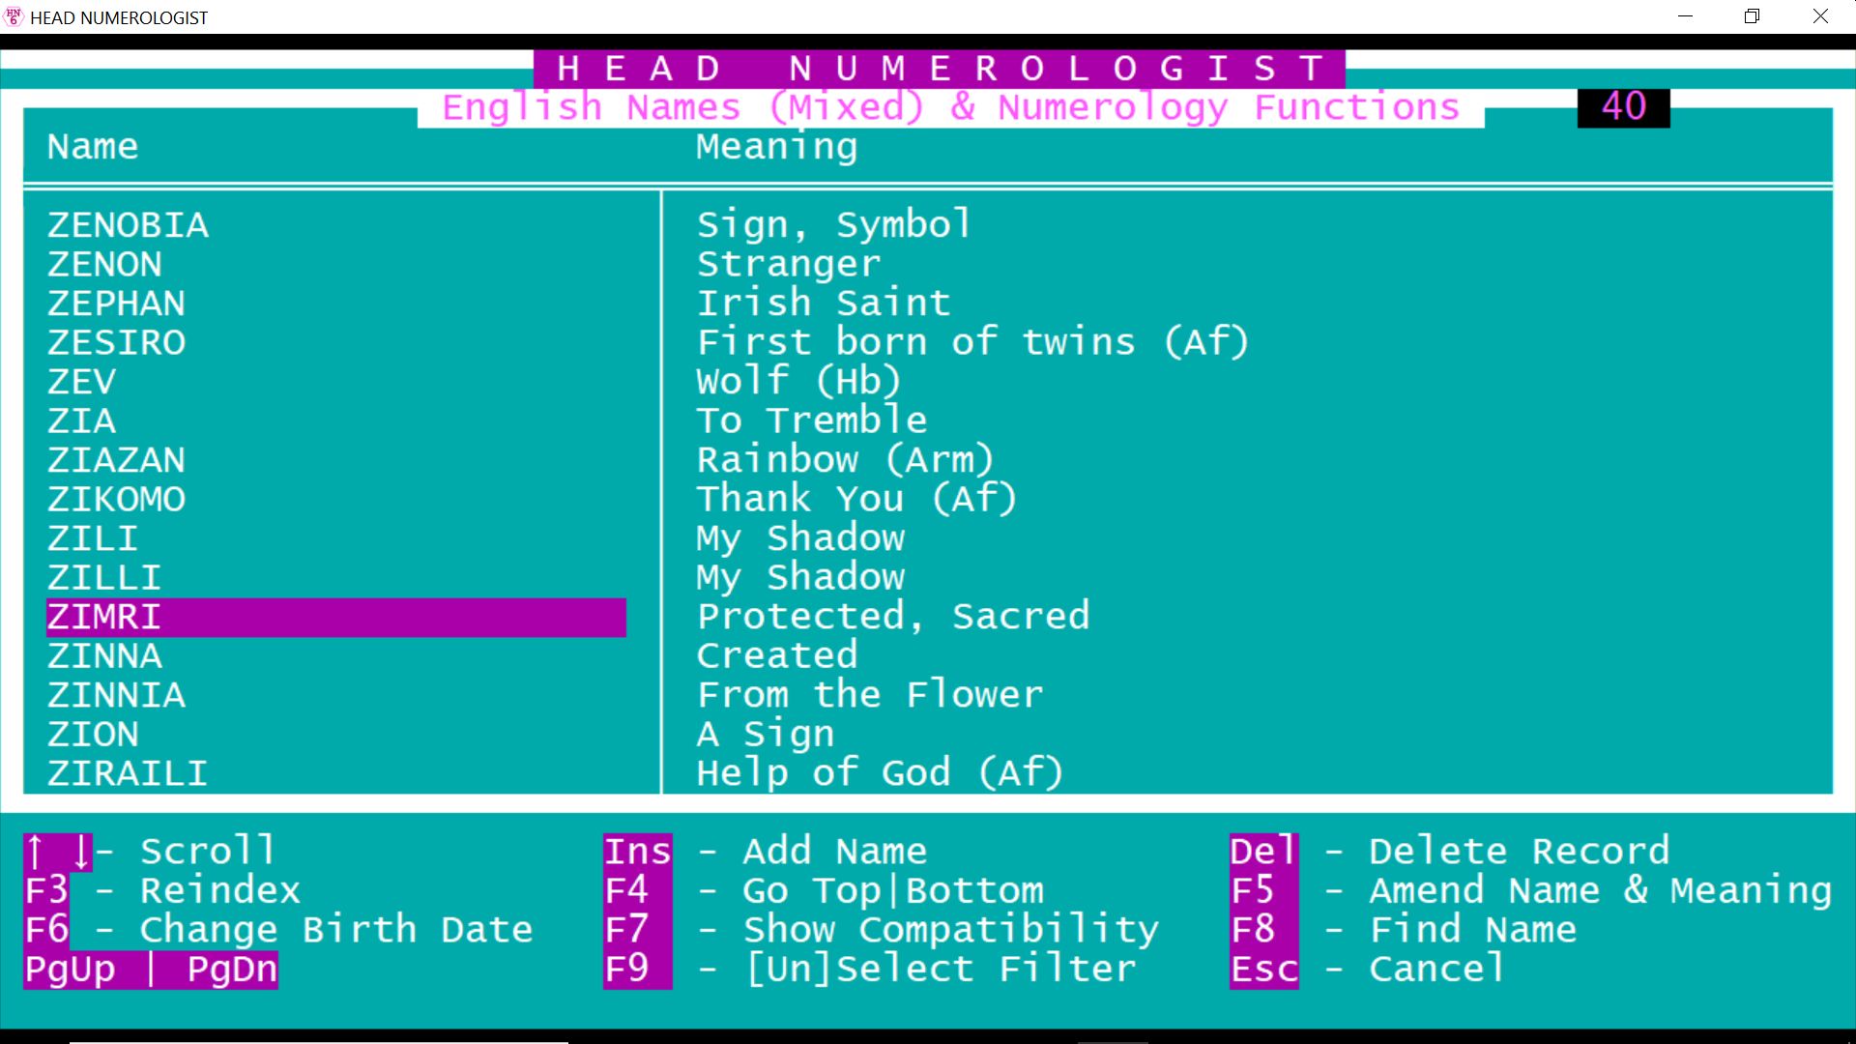1856x1044 pixels.
Task: Click the meaning 'Sign, Symbol'
Action: click(x=833, y=225)
